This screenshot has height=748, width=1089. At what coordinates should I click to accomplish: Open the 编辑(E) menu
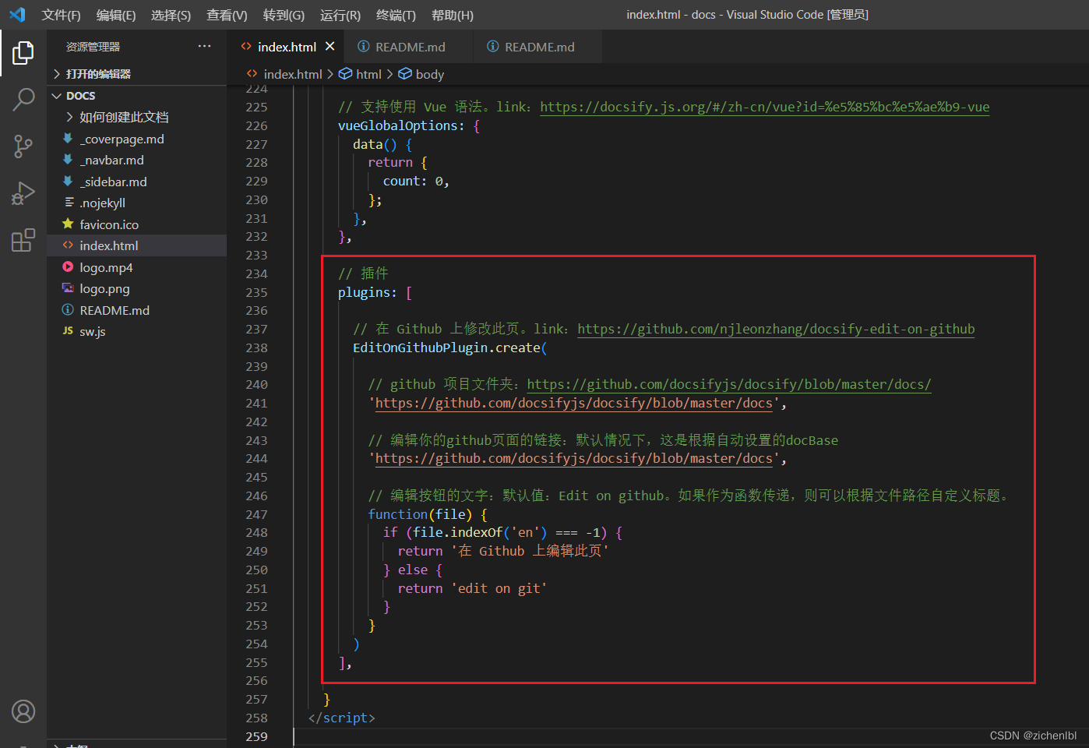click(115, 15)
